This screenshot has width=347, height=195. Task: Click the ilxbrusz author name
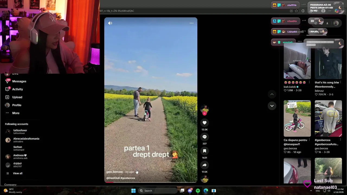coord(320,91)
